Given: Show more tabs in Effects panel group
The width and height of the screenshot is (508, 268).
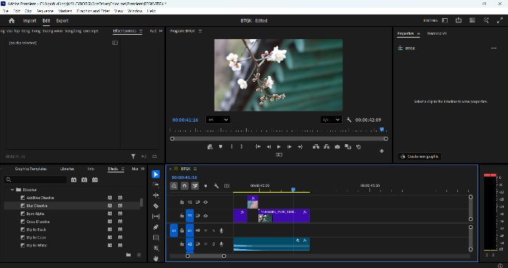Looking at the screenshot, I should pos(142,169).
